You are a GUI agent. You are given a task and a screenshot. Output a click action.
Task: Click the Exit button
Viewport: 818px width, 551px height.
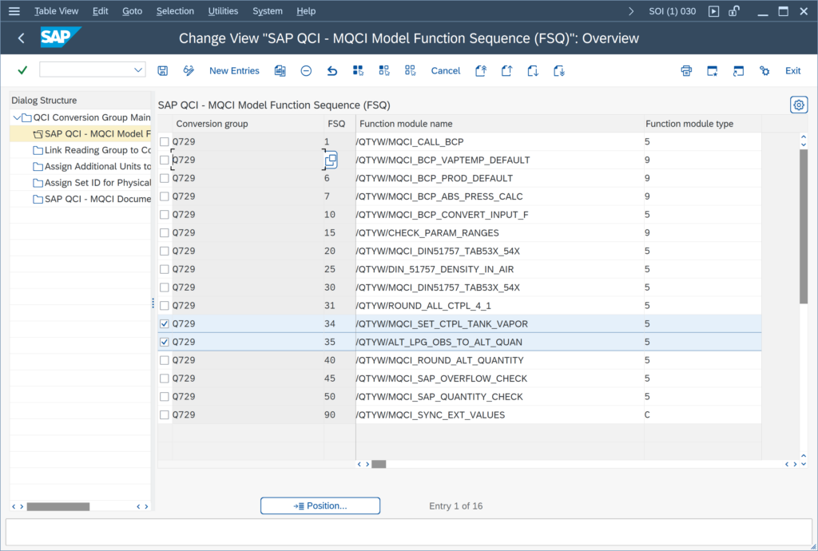pyautogui.click(x=793, y=71)
